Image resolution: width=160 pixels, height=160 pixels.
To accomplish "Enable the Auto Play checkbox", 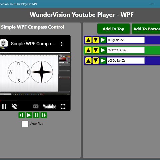I will (25, 124).
